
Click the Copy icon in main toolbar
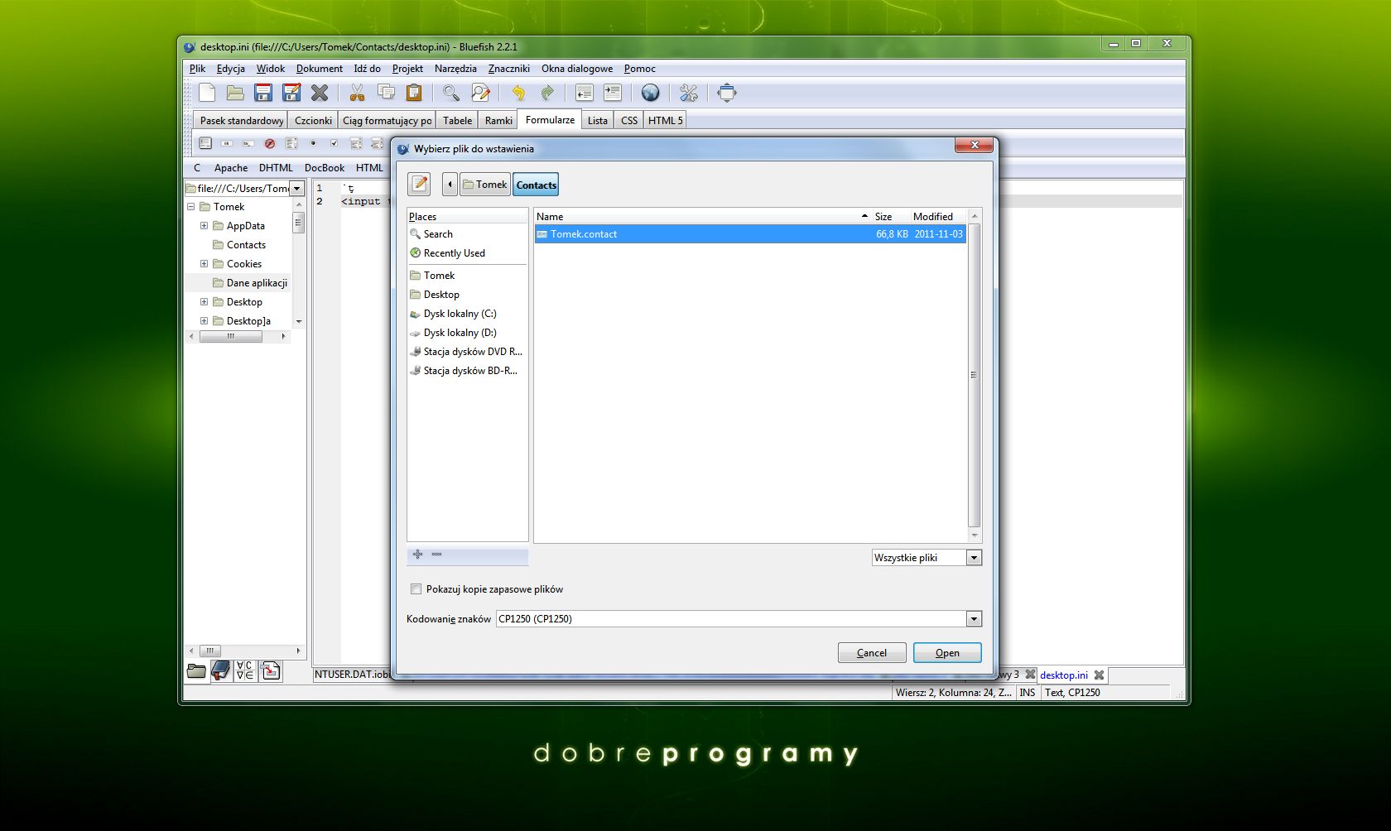[x=386, y=93]
